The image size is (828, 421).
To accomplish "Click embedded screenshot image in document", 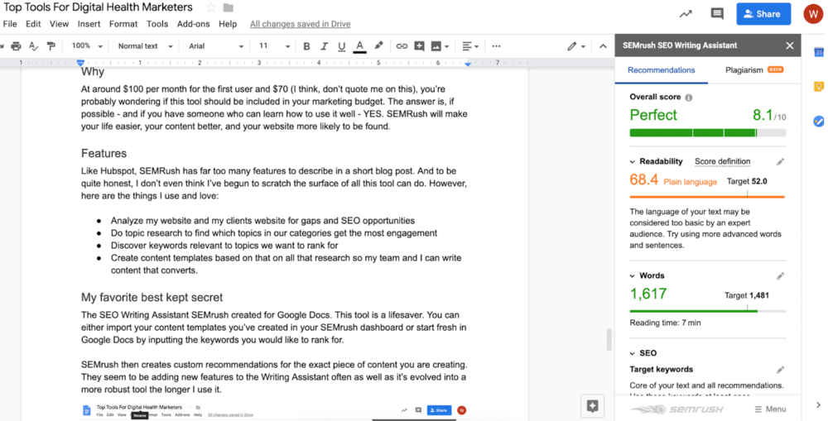I will click(275, 410).
